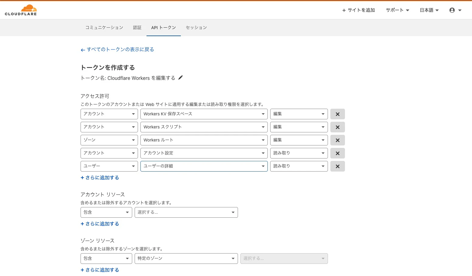Open the Workers KV 保存スペース permission dropdown
472x276 pixels.
[204, 114]
